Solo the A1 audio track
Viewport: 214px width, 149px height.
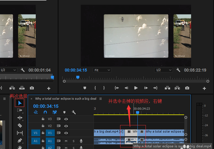click(73, 141)
